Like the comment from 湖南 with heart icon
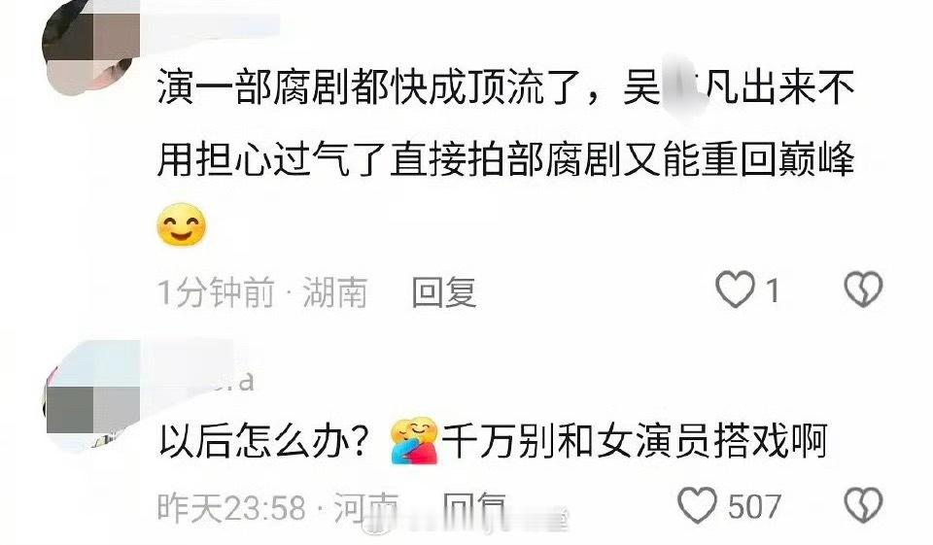This screenshot has height=545, width=933. point(735,290)
